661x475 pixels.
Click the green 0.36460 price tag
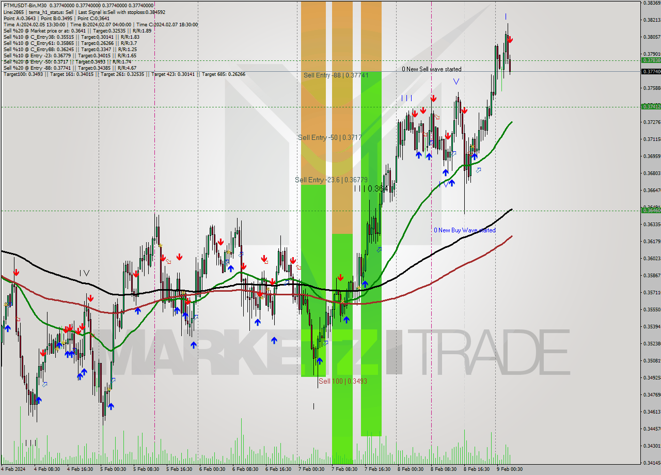pos(651,210)
